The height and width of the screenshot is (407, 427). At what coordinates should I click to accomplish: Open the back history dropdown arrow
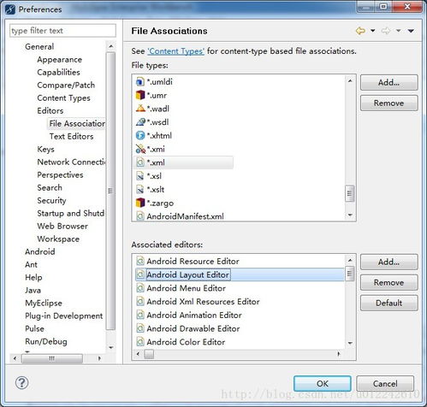[372, 31]
